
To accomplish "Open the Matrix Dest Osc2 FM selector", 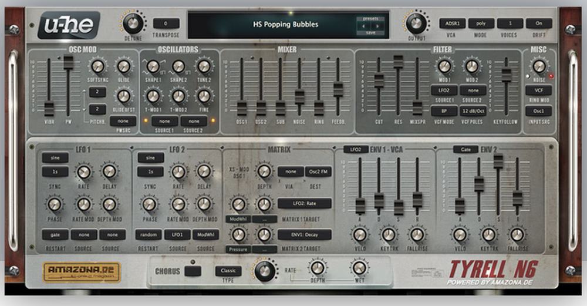I will click(x=318, y=172).
